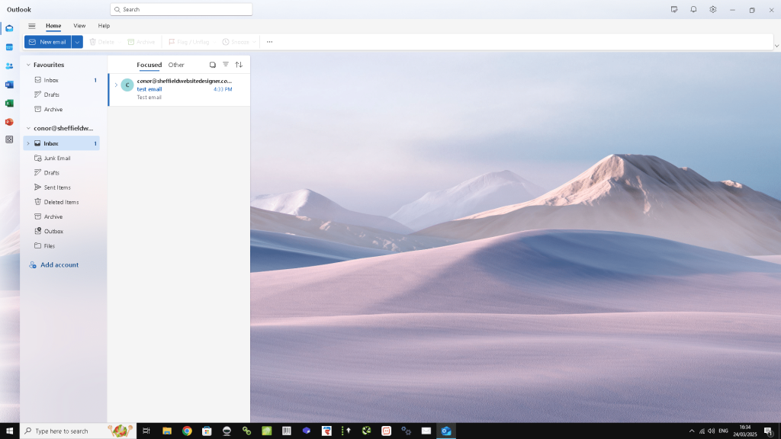The height and width of the screenshot is (439, 781).
Task: Open the Files folder
Action: 62,246
